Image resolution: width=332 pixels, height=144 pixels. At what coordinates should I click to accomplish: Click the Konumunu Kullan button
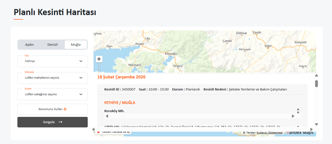tap(52, 109)
